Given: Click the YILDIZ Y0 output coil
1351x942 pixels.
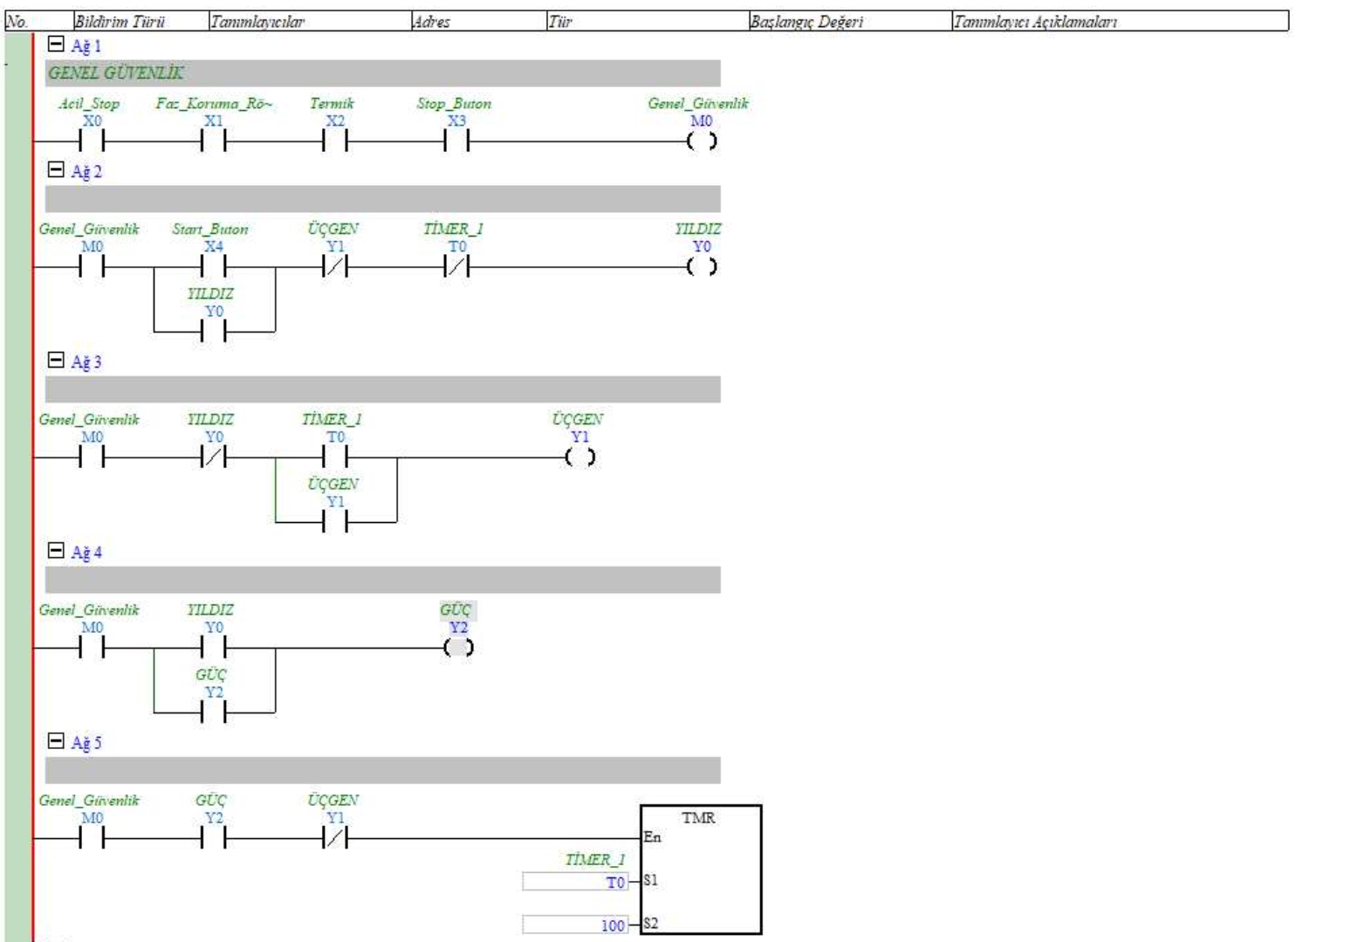Looking at the screenshot, I should tap(702, 267).
